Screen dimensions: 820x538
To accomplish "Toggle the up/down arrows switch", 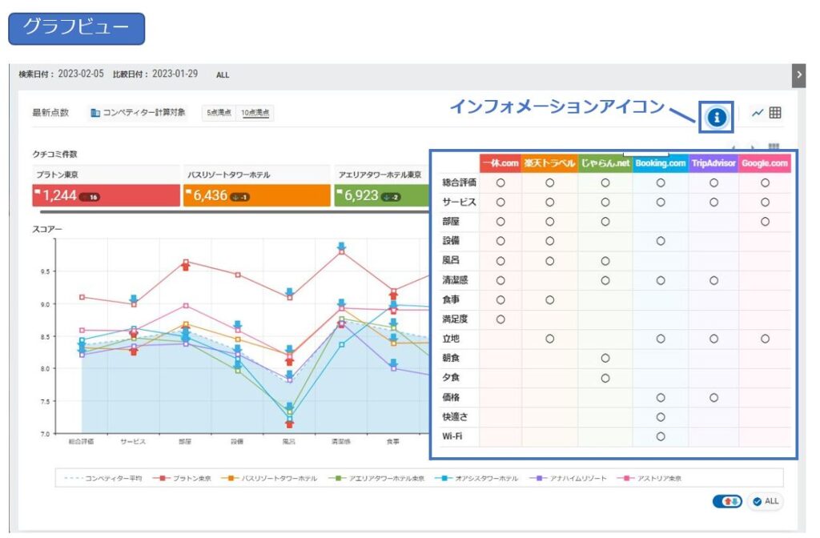I will (727, 501).
